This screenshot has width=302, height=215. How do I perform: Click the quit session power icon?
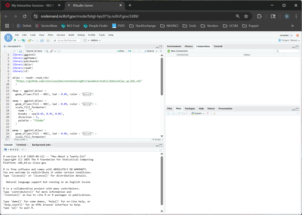[x=297, y=35]
